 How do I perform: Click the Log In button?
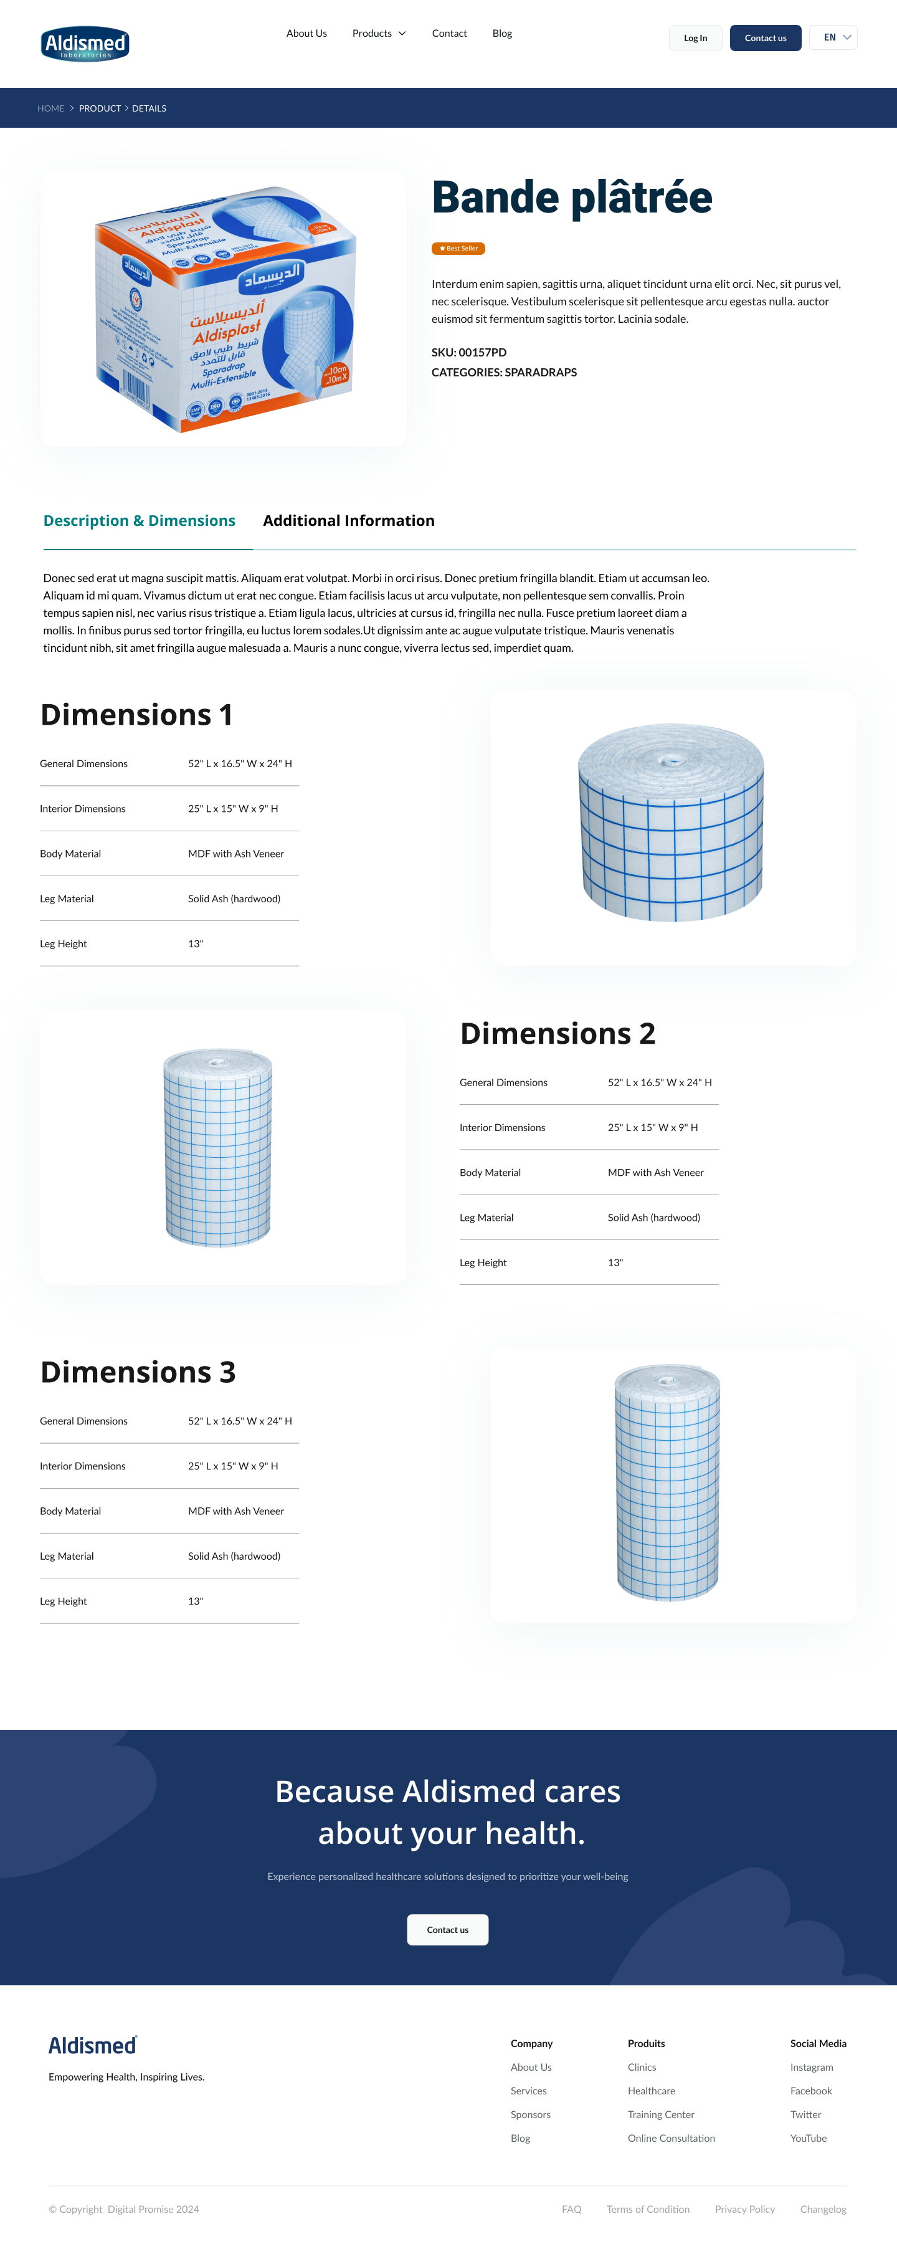pos(696,38)
